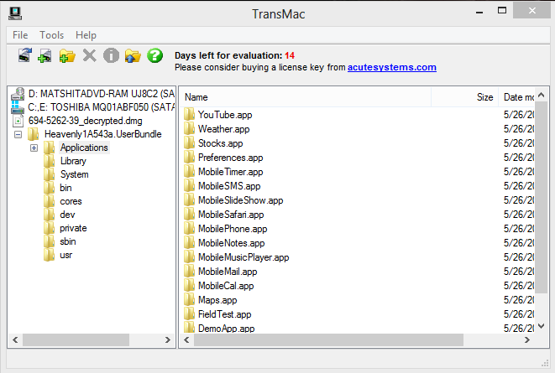Select the FieldTest.app row
The height and width of the screenshot is (373, 555).
point(358,314)
